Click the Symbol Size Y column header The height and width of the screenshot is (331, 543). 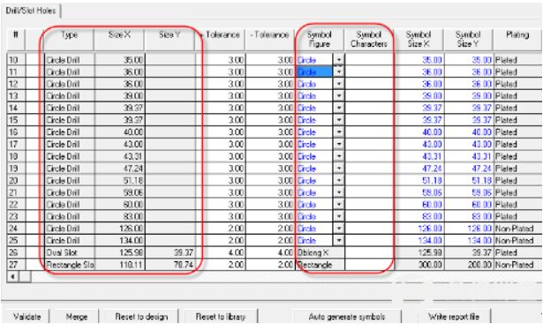[468, 39]
